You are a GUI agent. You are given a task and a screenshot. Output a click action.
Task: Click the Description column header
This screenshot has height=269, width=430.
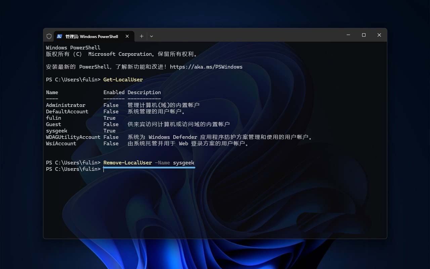[x=144, y=92]
